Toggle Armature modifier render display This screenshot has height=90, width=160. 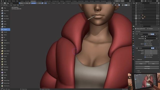(x=153, y=34)
